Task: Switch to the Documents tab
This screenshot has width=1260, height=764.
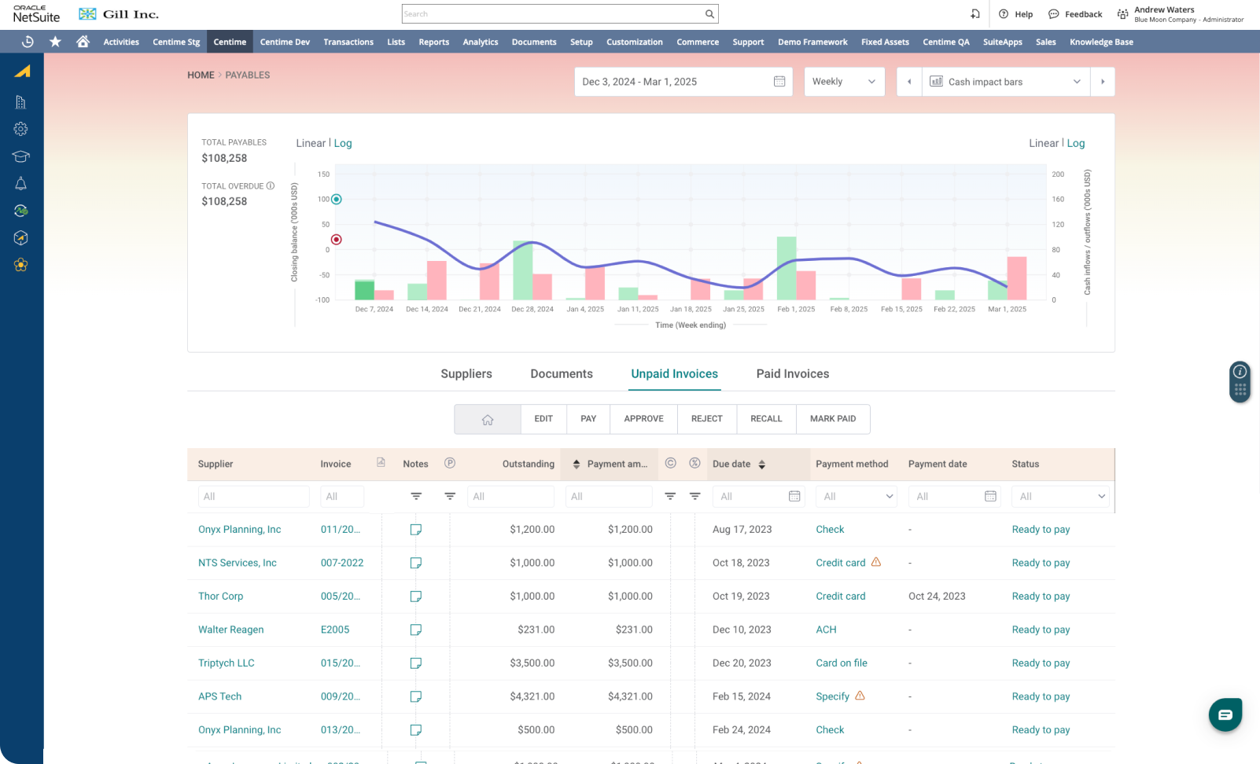Action: click(562, 374)
